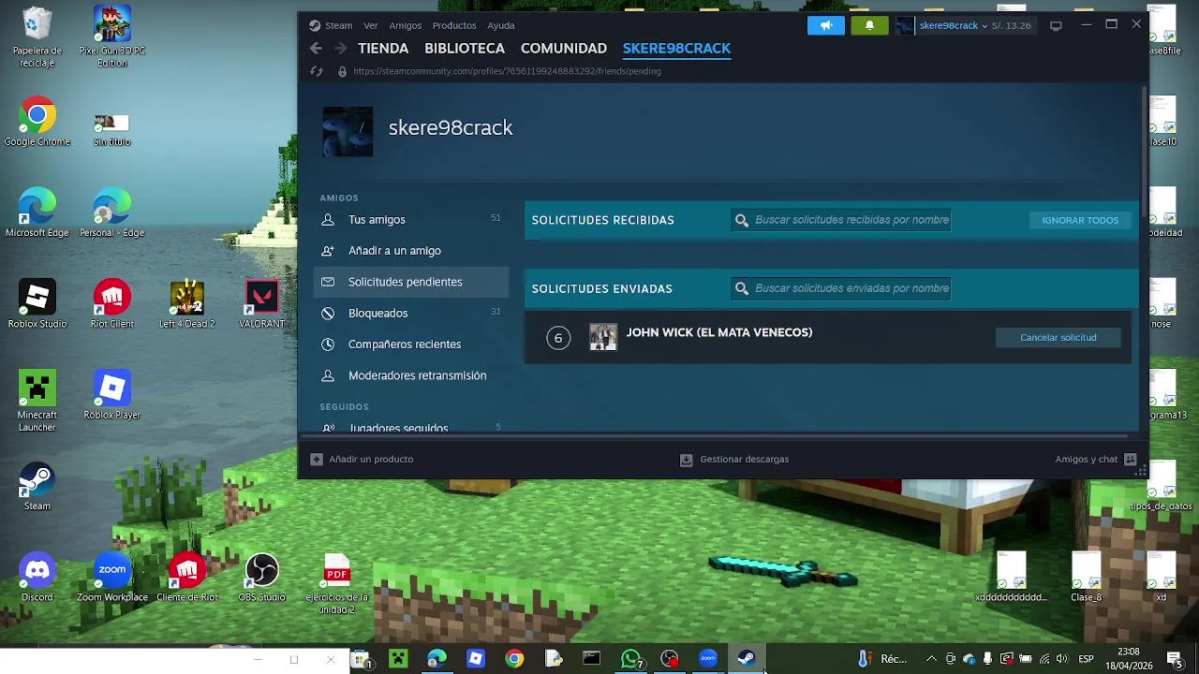Viewport: 1199px width, 674px height.
Task: Show hidden tray icons chevron
Action: (931, 659)
